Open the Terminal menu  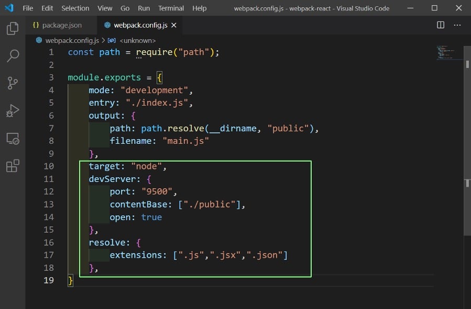pyautogui.click(x=171, y=8)
